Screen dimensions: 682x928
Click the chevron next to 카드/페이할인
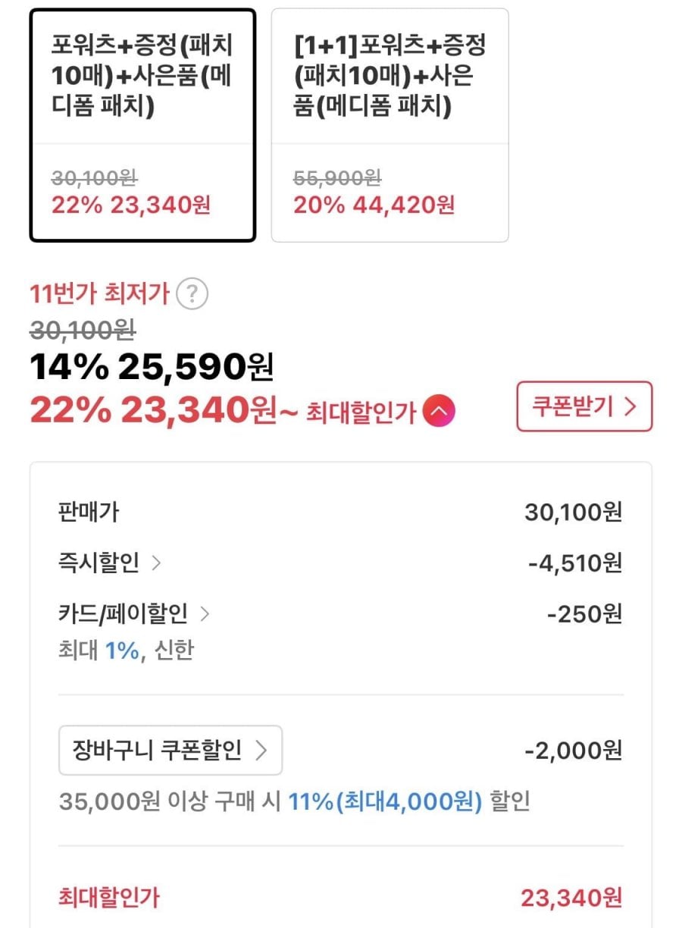(x=204, y=613)
